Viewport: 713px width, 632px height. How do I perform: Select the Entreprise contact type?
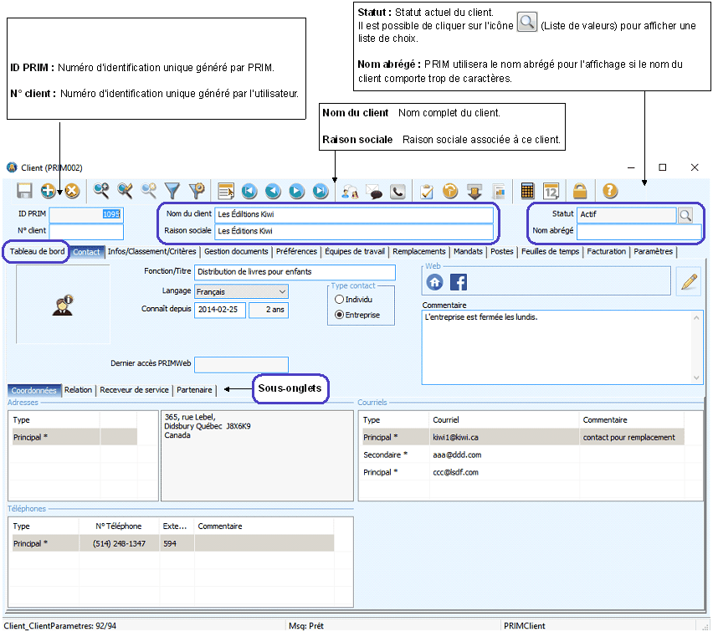339,315
